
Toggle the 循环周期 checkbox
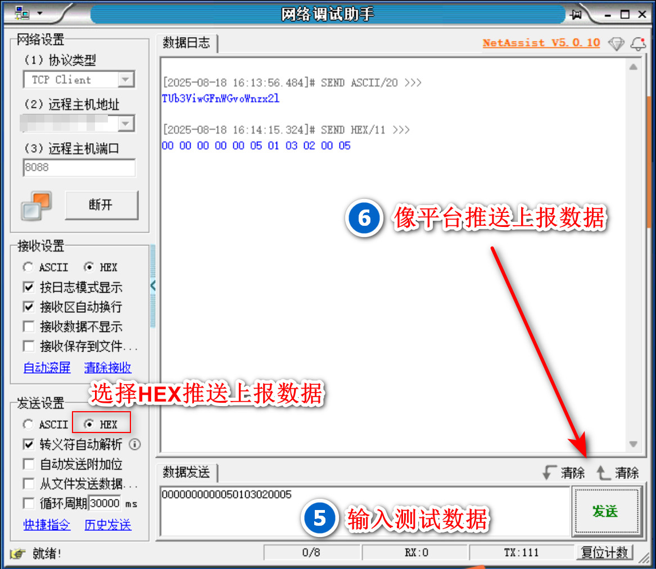pyautogui.click(x=29, y=503)
